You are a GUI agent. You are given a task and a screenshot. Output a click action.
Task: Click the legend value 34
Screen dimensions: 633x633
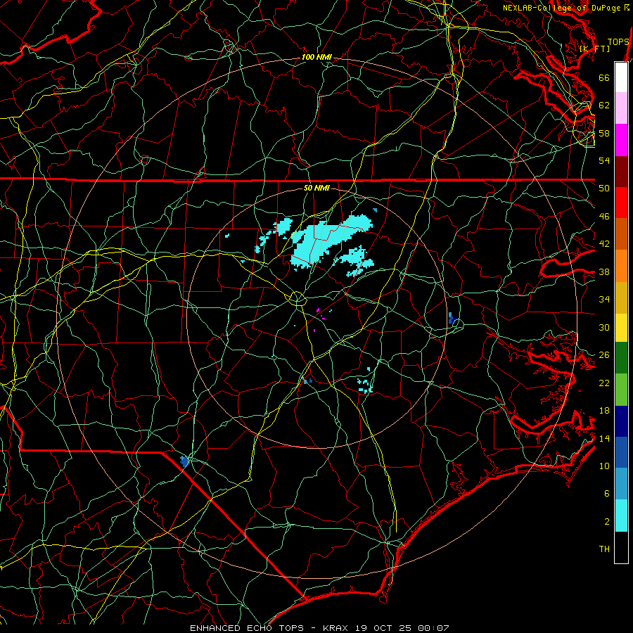(604, 300)
